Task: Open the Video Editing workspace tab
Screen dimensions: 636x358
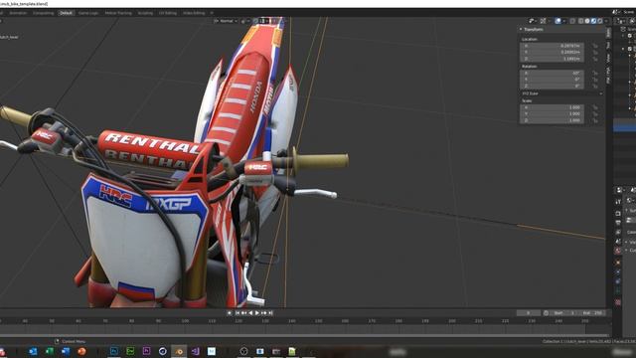Action: pos(194,13)
